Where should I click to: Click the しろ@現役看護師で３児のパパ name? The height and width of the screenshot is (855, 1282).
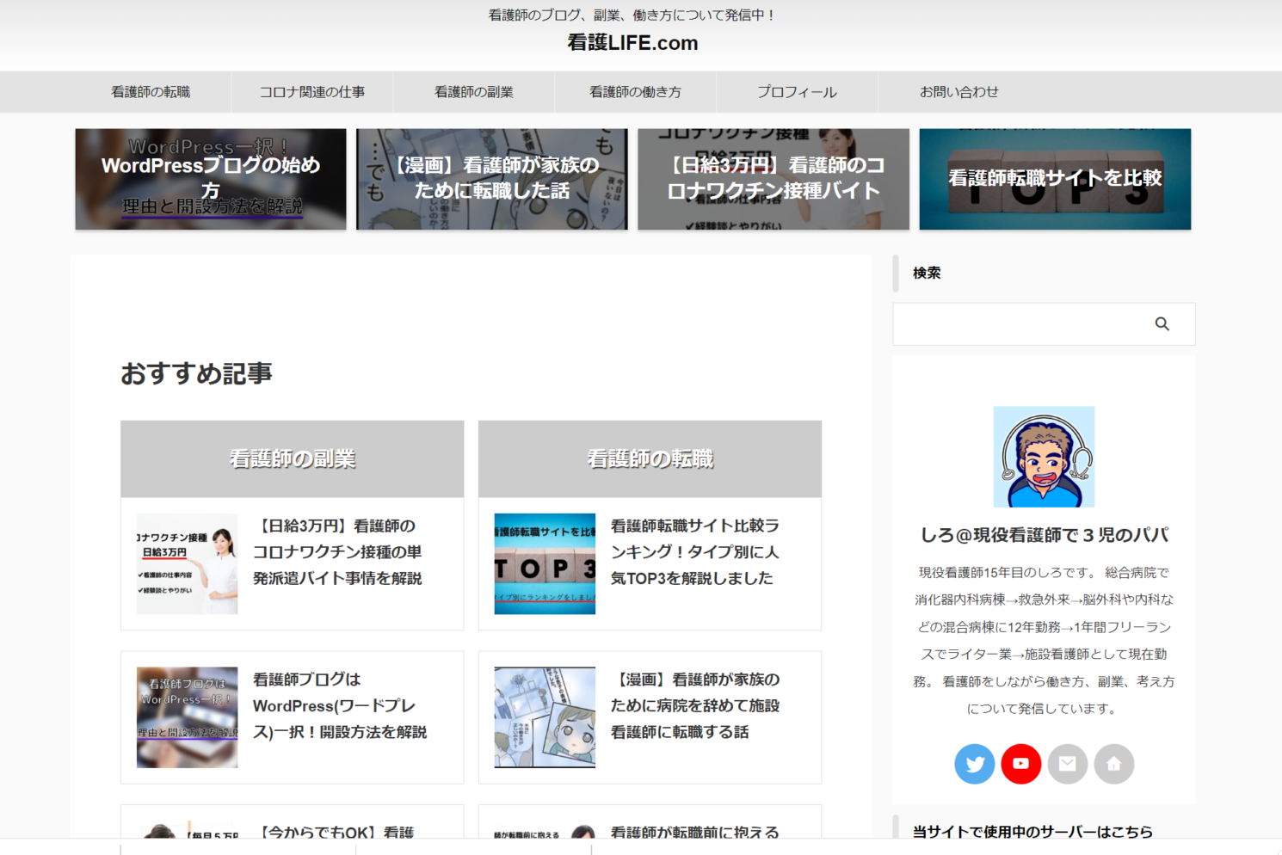(x=1044, y=535)
